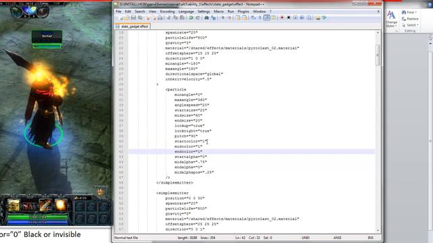Click the Paste toolbar icon
Viewport: 433px width, 243px height.
182,18
